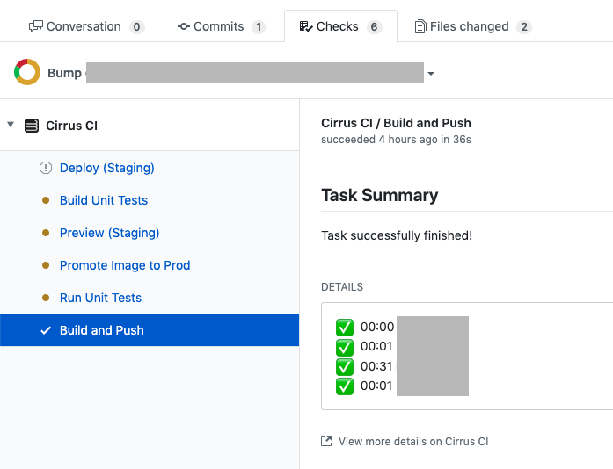Viewport: 613px width, 469px height.
Task: Click the Checks checklist icon
Action: click(x=306, y=26)
